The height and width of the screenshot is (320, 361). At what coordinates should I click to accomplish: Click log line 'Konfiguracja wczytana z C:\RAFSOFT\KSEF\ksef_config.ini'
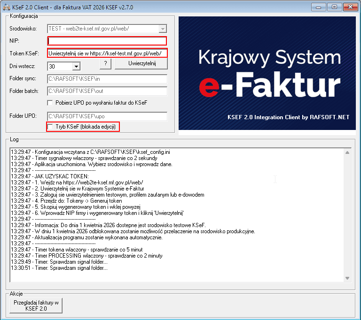point(90,152)
